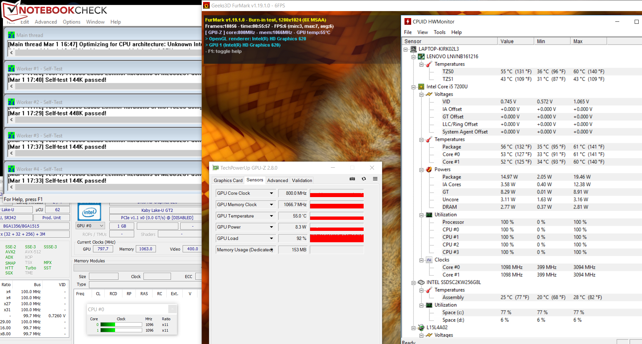Switch to the GPU-Z Graphics Card tab

(228, 180)
